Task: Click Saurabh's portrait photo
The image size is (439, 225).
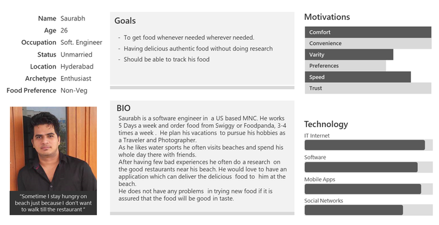Action: [53, 149]
